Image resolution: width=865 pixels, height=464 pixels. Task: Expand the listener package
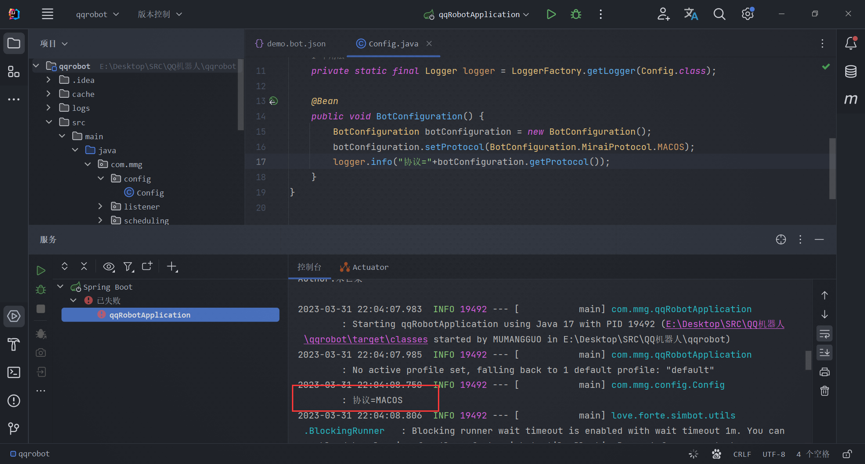pos(100,206)
